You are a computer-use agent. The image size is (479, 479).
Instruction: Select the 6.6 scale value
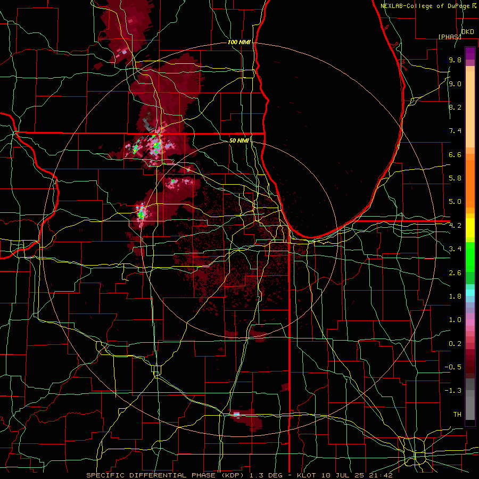(x=455, y=154)
